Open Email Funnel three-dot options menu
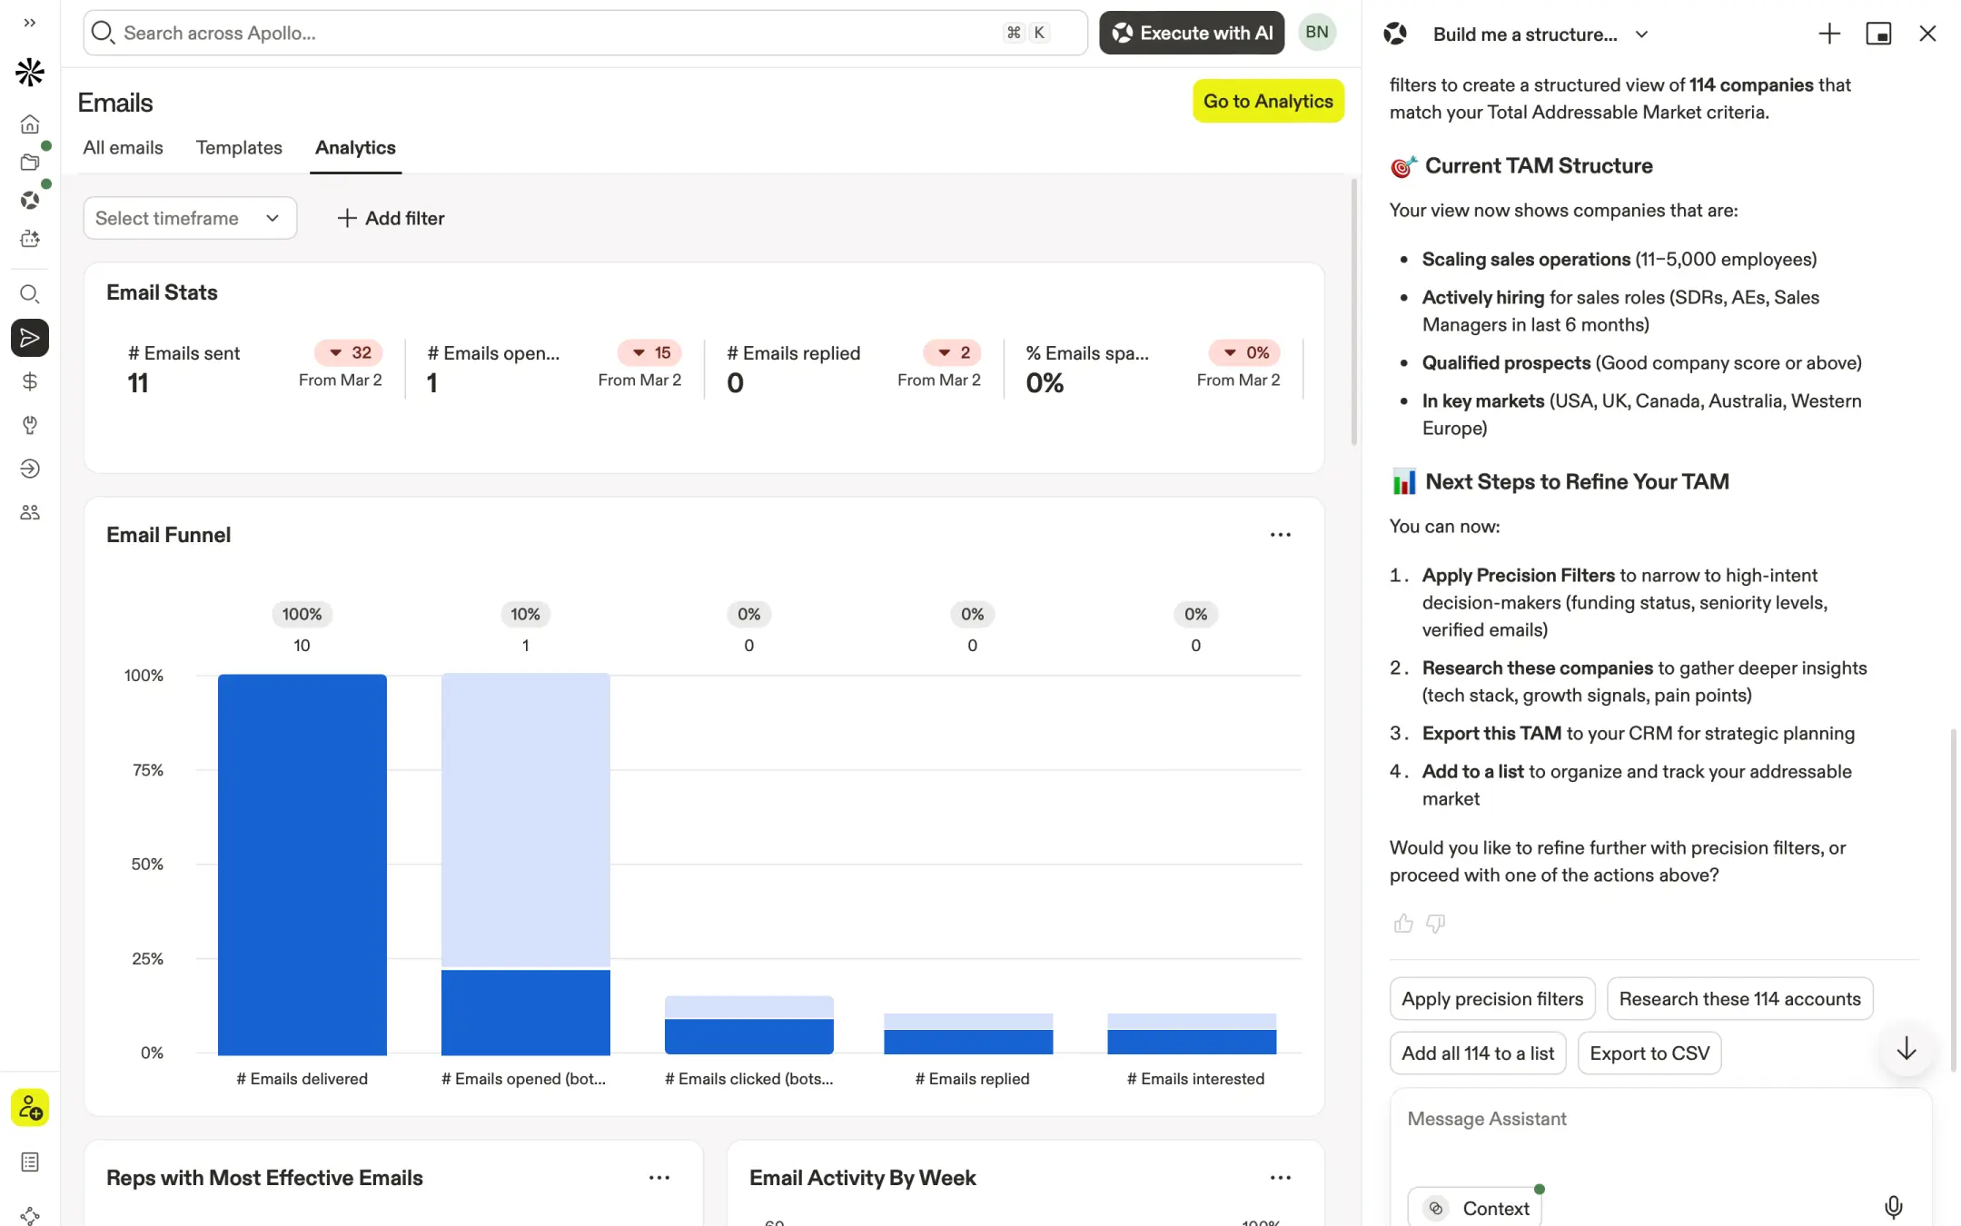Viewport: 1961px width, 1226px height. pyautogui.click(x=1280, y=535)
